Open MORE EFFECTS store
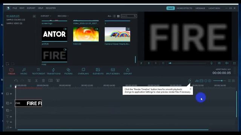This screenshot has width=241, height=135. 184,8
